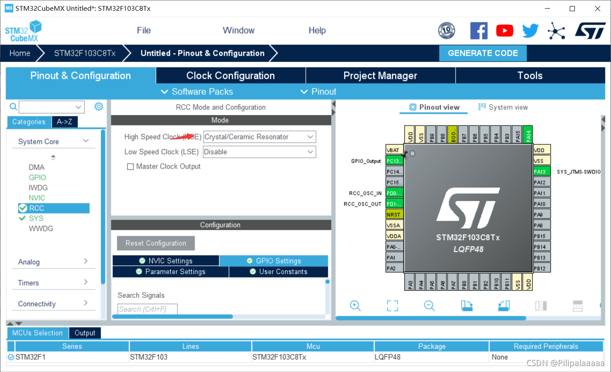Open the Software Packs dropdown

point(197,91)
